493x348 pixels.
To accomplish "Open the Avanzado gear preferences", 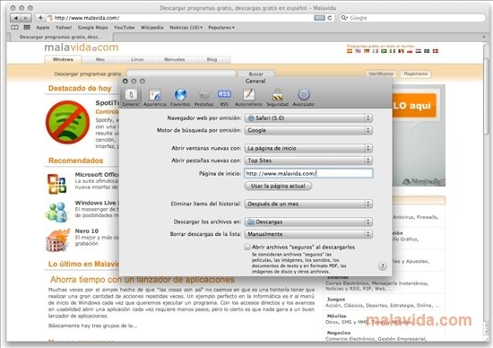I will pos(303,98).
